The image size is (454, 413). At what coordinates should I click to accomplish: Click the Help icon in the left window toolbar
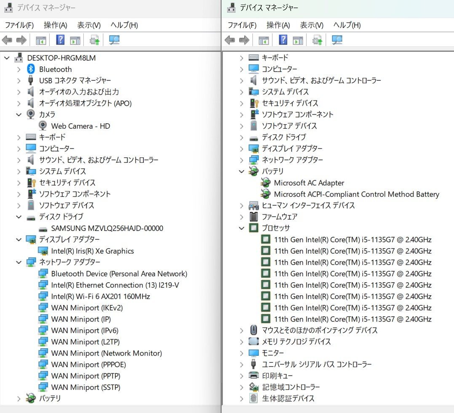click(x=60, y=40)
